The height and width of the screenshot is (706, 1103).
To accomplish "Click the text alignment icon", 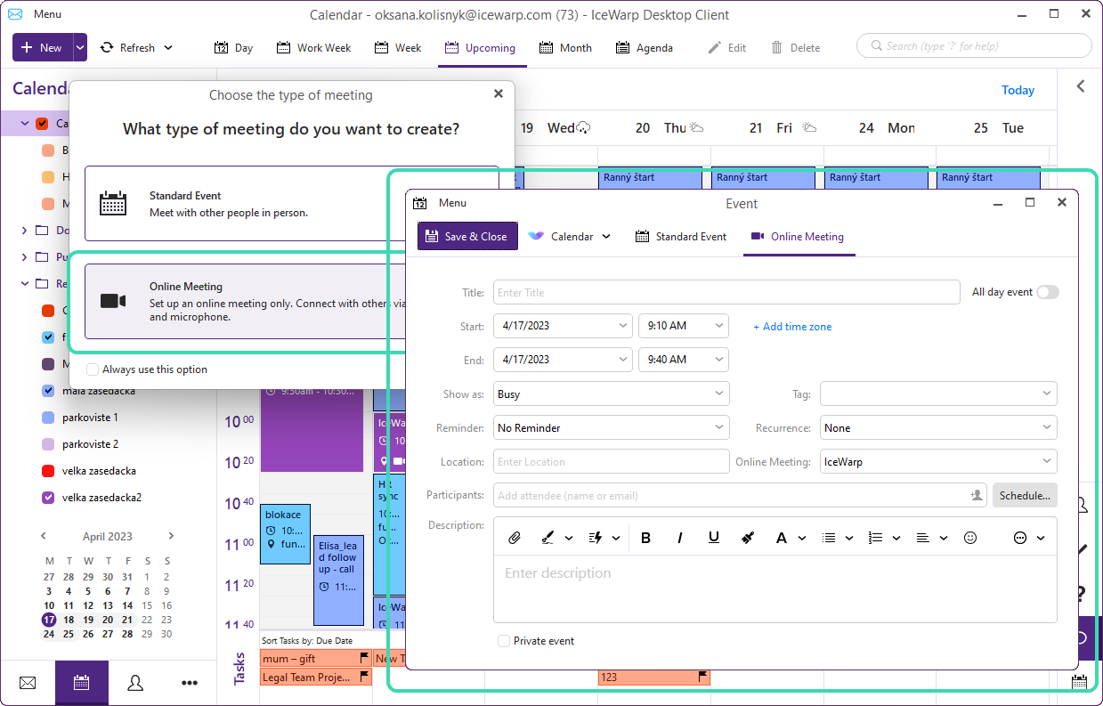I will 923,538.
